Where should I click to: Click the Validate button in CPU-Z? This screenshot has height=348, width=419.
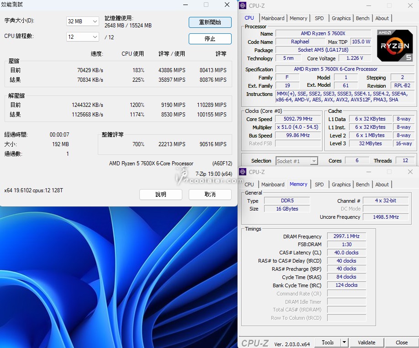click(366, 343)
